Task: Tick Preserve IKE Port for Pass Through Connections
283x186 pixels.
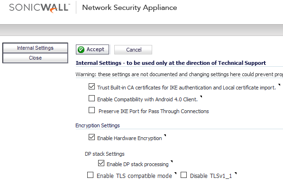Action: click(91, 110)
